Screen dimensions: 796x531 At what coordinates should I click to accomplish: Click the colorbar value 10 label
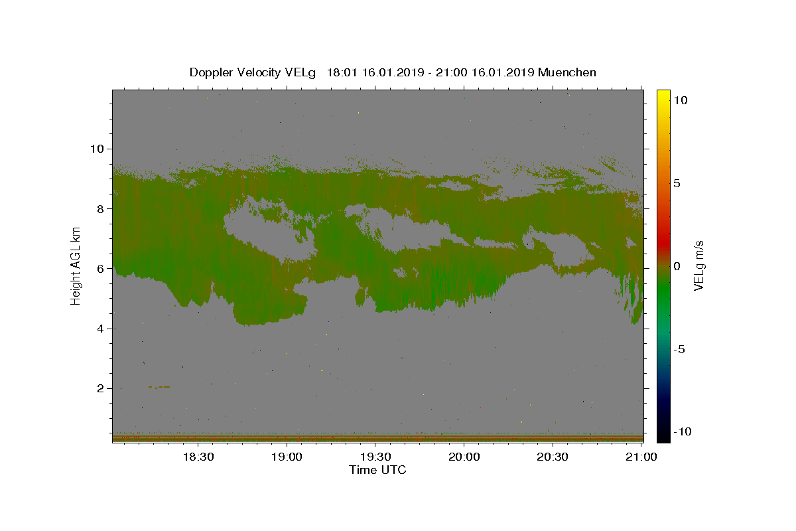click(x=681, y=100)
